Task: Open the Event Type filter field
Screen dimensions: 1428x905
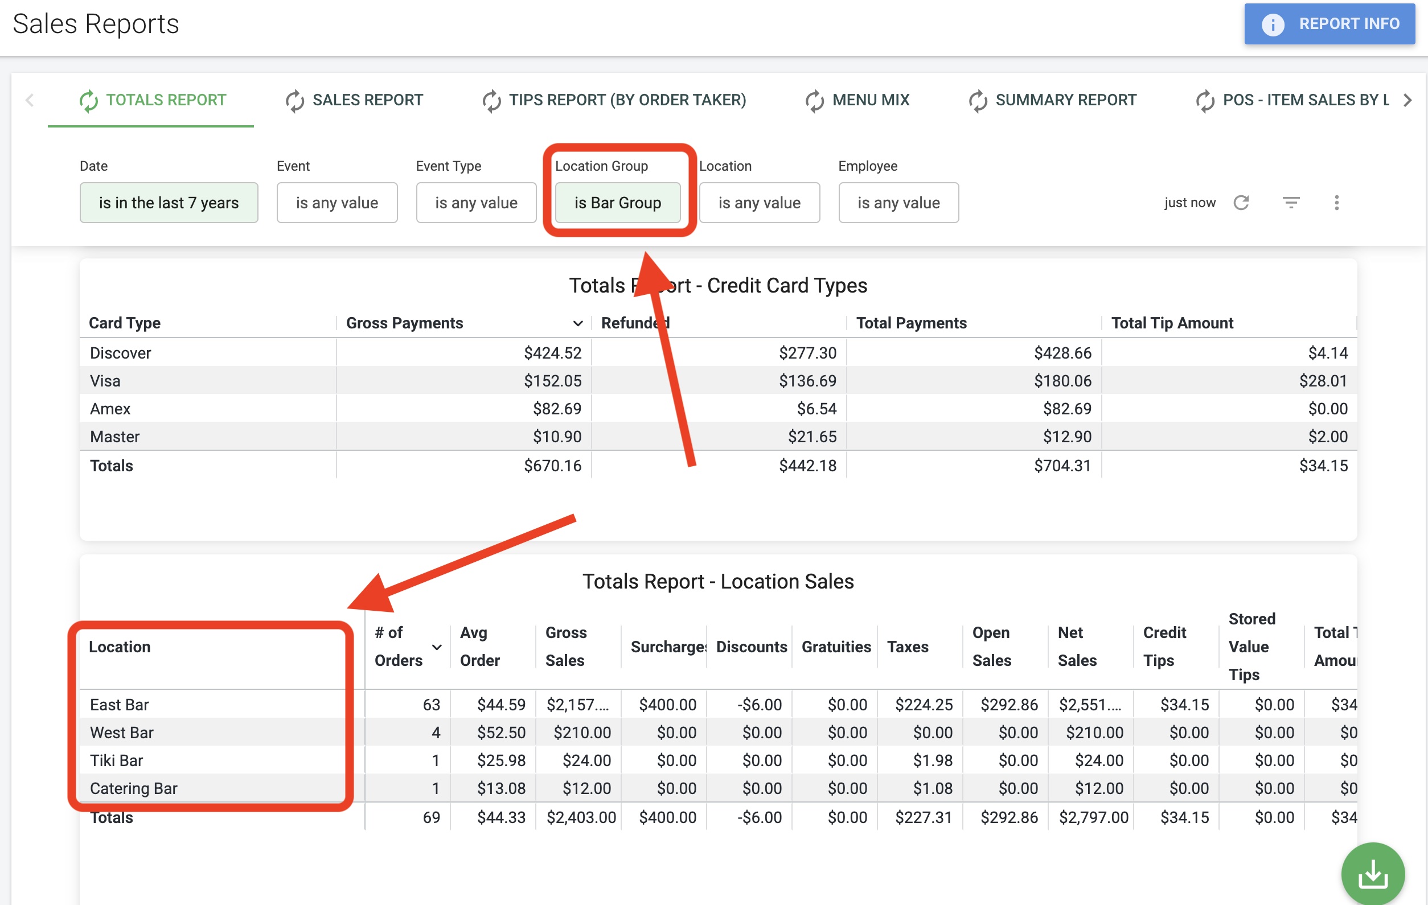Action: [x=475, y=203]
